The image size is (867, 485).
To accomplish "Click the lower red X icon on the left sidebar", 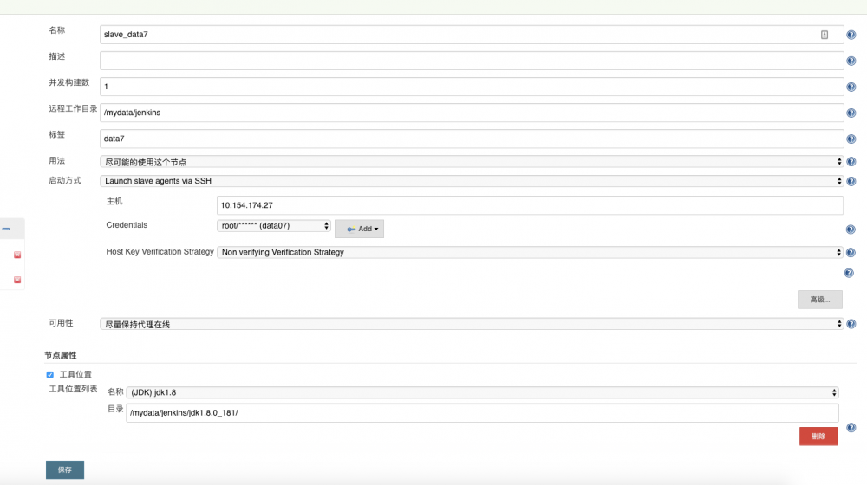I will pyautogui.click(x=17, y=280).
